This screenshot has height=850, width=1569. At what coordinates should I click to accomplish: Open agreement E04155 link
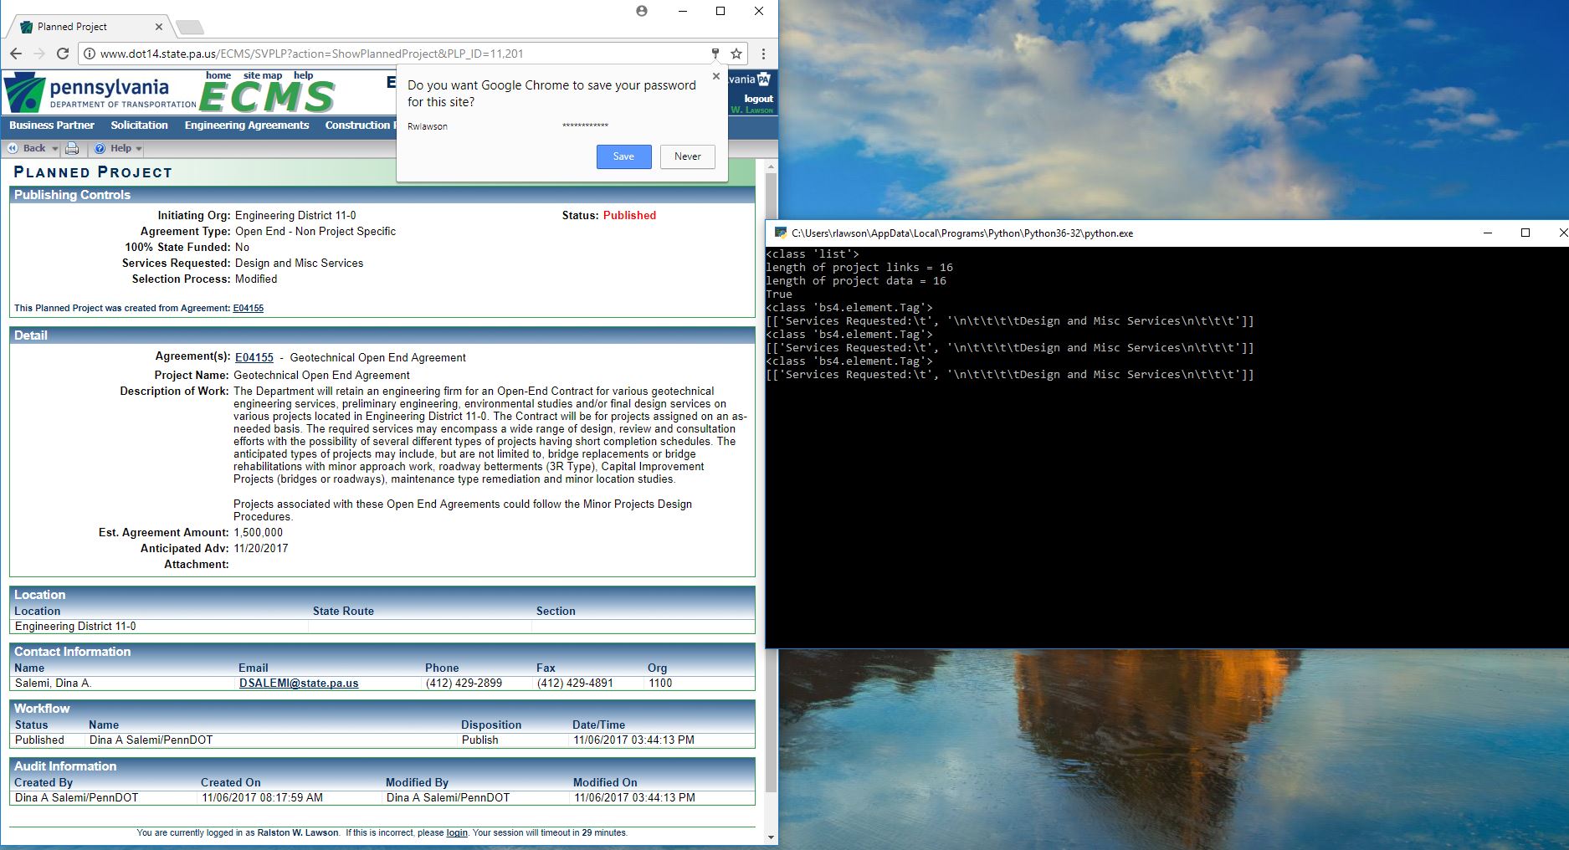tap(254, 357)
